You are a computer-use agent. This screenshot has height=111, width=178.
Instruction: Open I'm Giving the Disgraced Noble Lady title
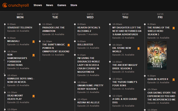pos(89,65)
